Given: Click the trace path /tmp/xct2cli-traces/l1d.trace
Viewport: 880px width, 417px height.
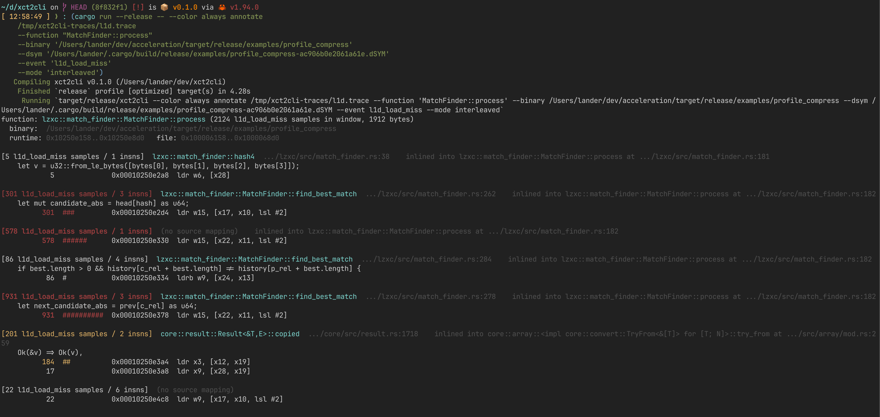Looking at the screenshot, I should [x=77, y=26].
